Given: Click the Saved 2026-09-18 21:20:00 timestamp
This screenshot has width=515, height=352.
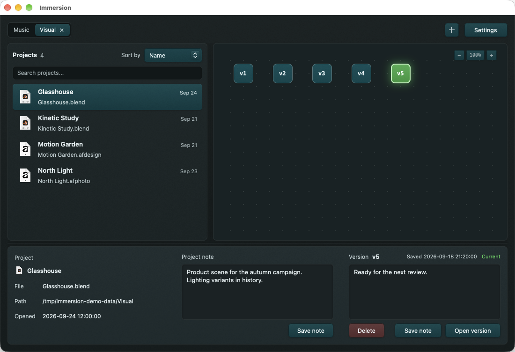Looking at the screenshot, I should tap(442, 257).
